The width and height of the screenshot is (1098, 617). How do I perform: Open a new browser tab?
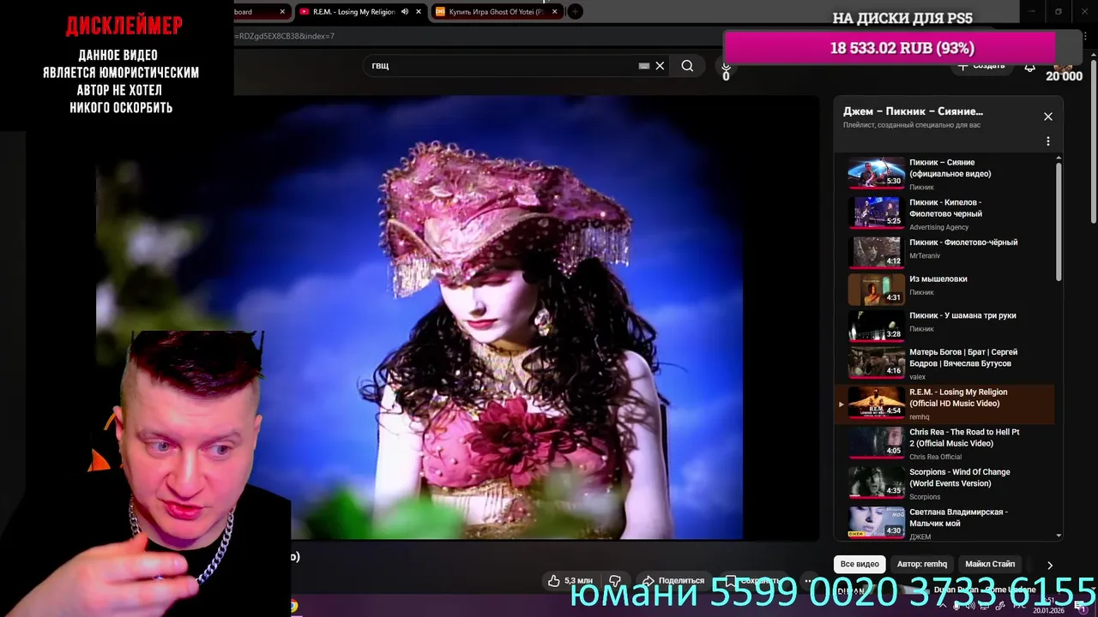pyautogui.click(x=576, y=12)
